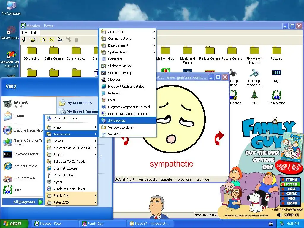
Task: Select the My Computer desktop icon
Action: pyautogui.click(x=11, y=8)
